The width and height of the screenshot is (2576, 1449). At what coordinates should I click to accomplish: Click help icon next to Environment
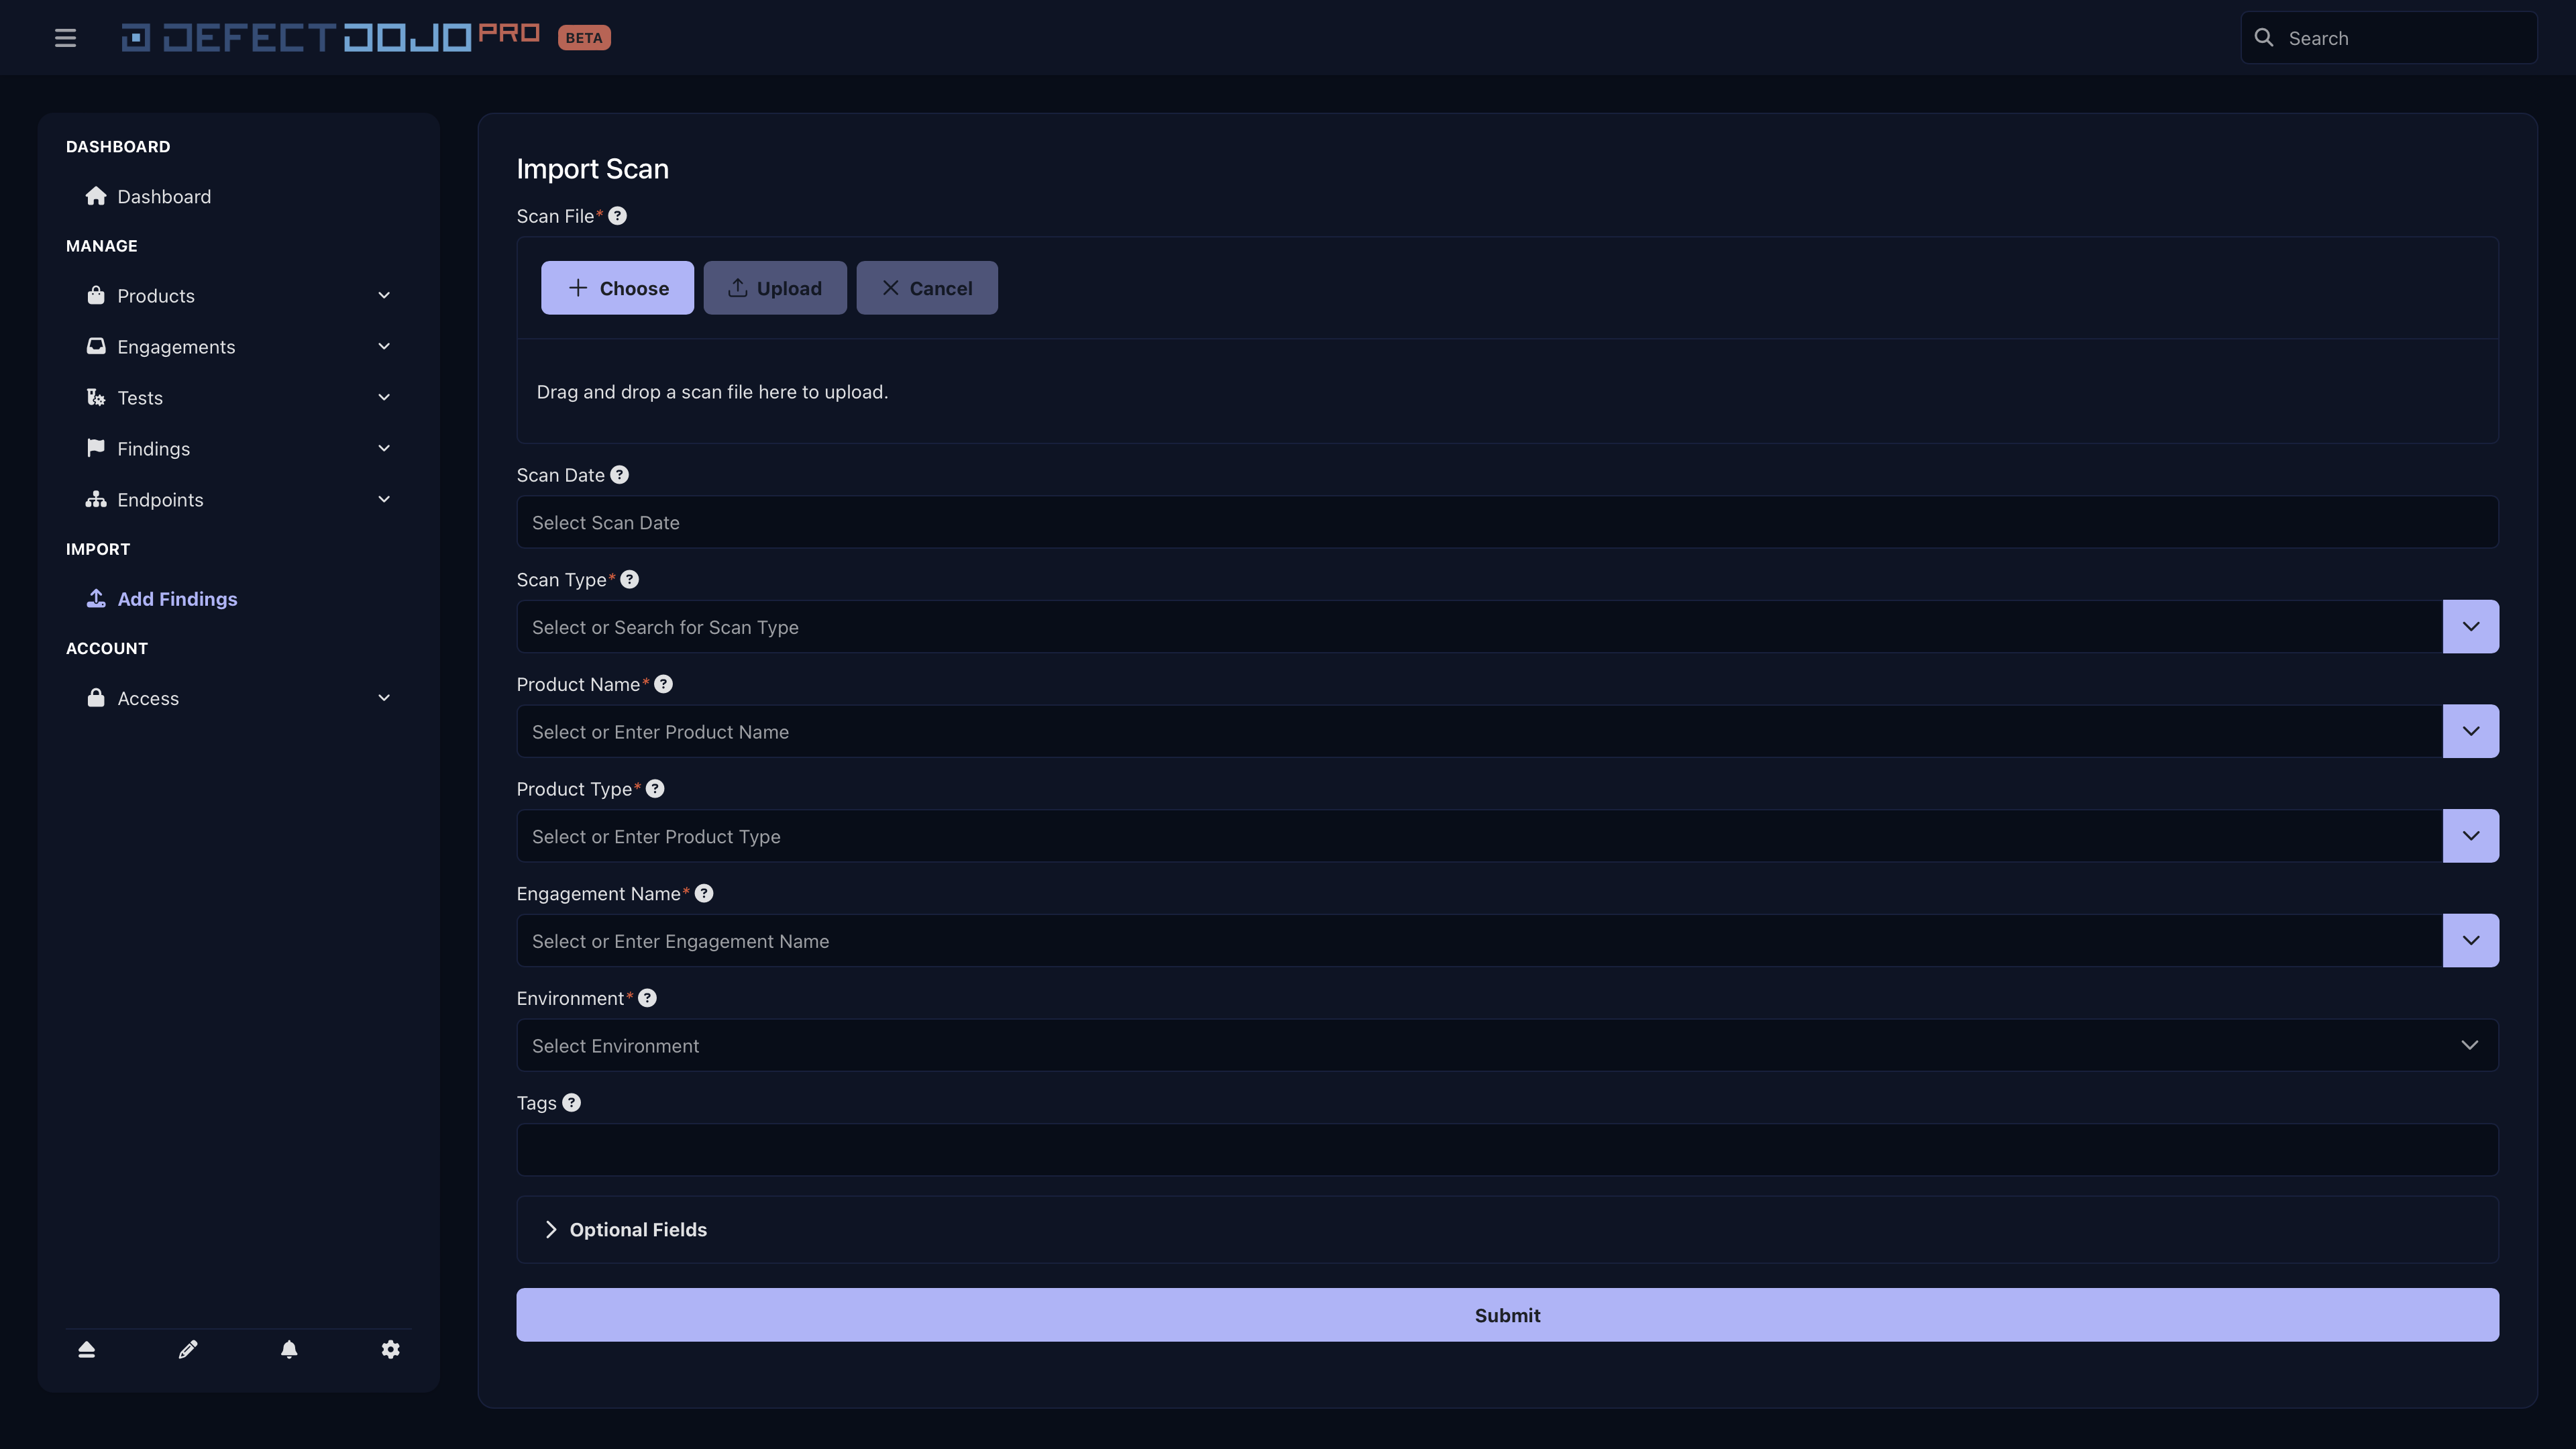tap(647, 998)
